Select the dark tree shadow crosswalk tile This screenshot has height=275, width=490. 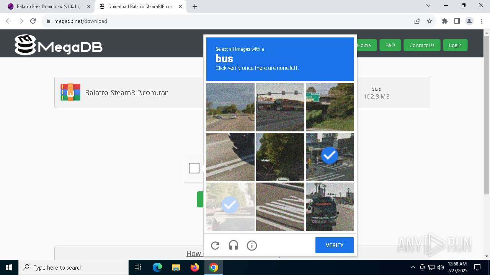(230, 157)
